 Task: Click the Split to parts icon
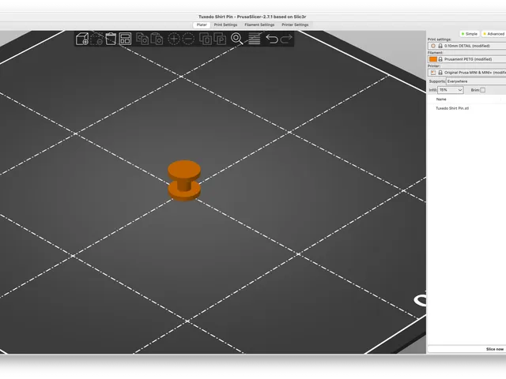220,39
